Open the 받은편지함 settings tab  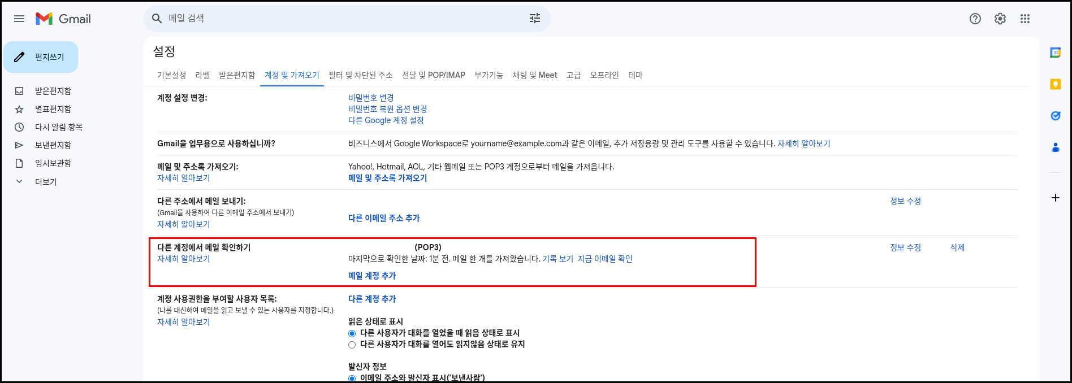237,75
